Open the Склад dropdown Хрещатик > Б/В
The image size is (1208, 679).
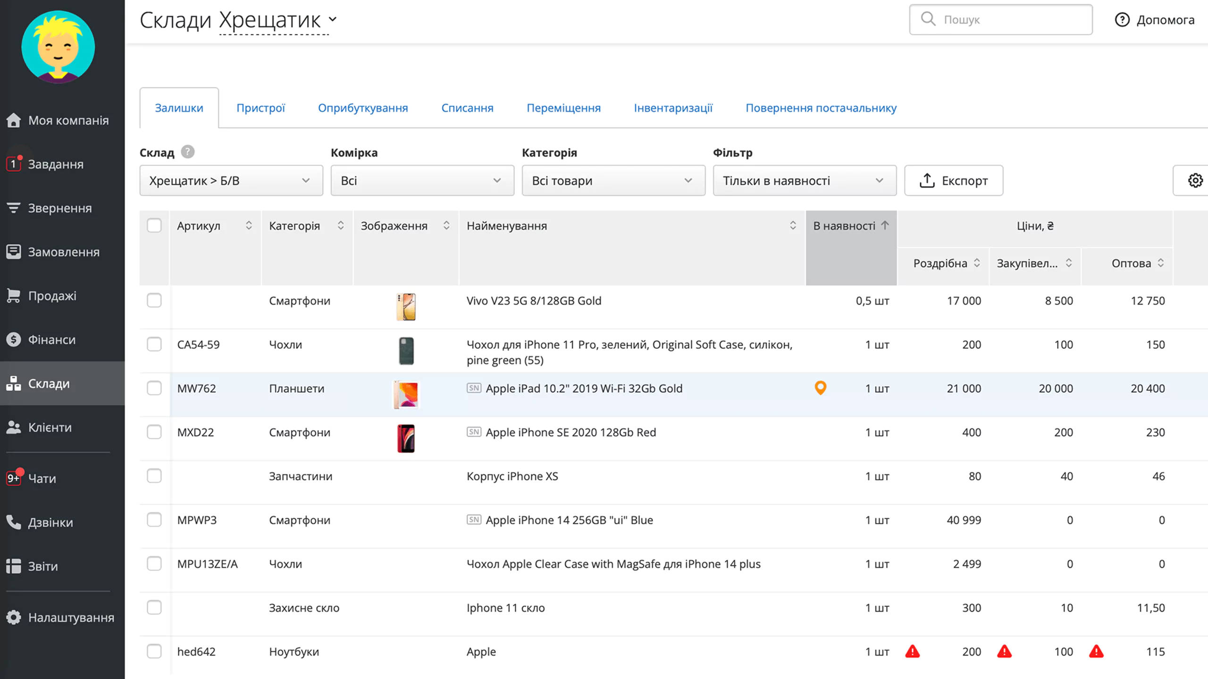click(231, 181)
